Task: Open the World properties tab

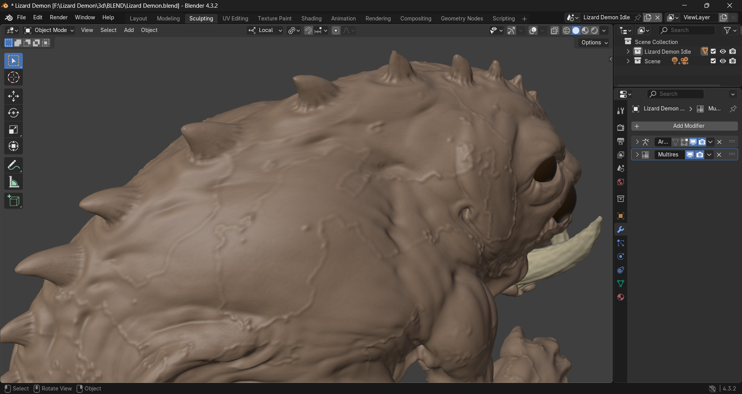Action: point(621,182)
